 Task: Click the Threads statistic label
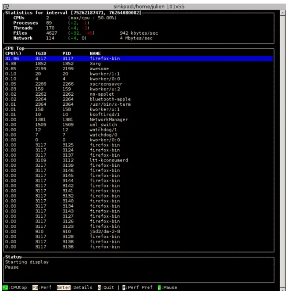(x=23, y=28)
